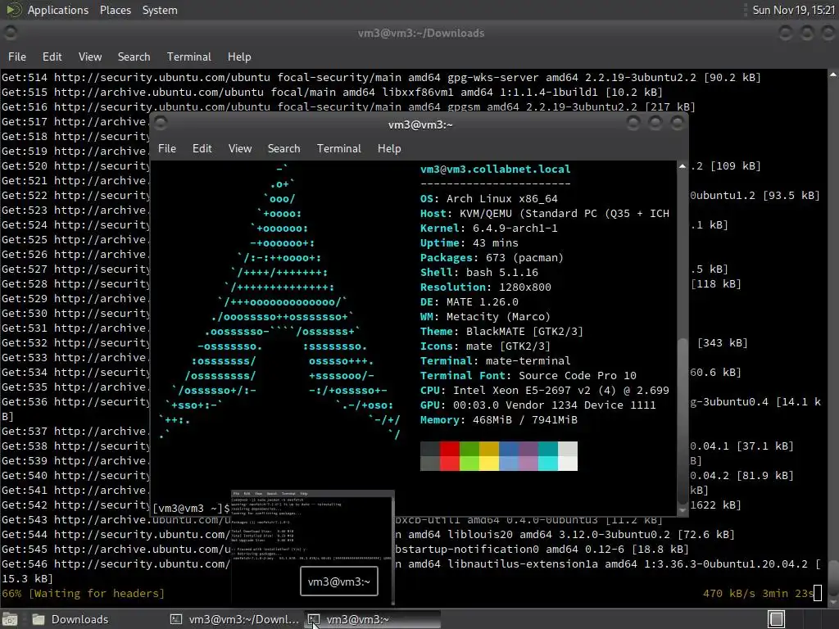Click the Memory: 468MiB / 7941MiB line

(499, 420)
